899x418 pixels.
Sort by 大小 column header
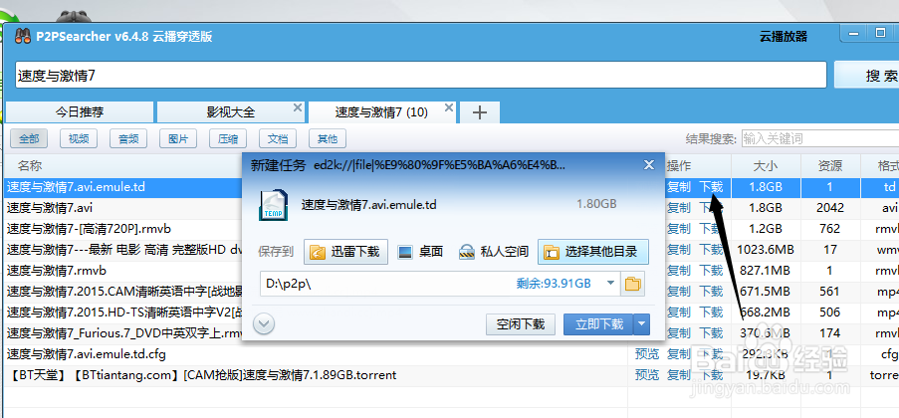[766, 166]
